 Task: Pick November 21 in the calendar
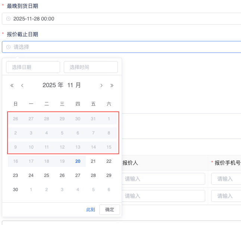(93, 161)
